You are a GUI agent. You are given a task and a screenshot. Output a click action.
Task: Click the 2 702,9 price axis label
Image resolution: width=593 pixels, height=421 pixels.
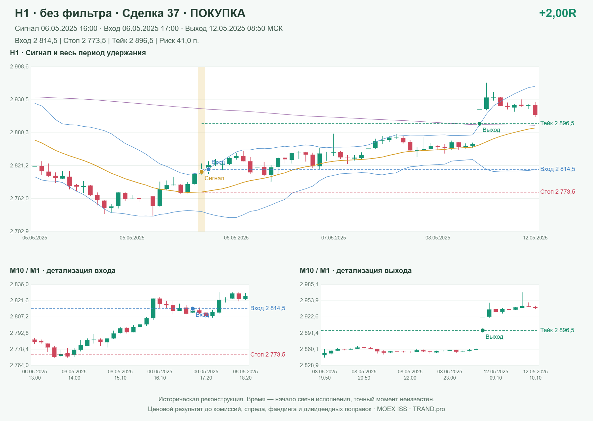pos(19,231)
